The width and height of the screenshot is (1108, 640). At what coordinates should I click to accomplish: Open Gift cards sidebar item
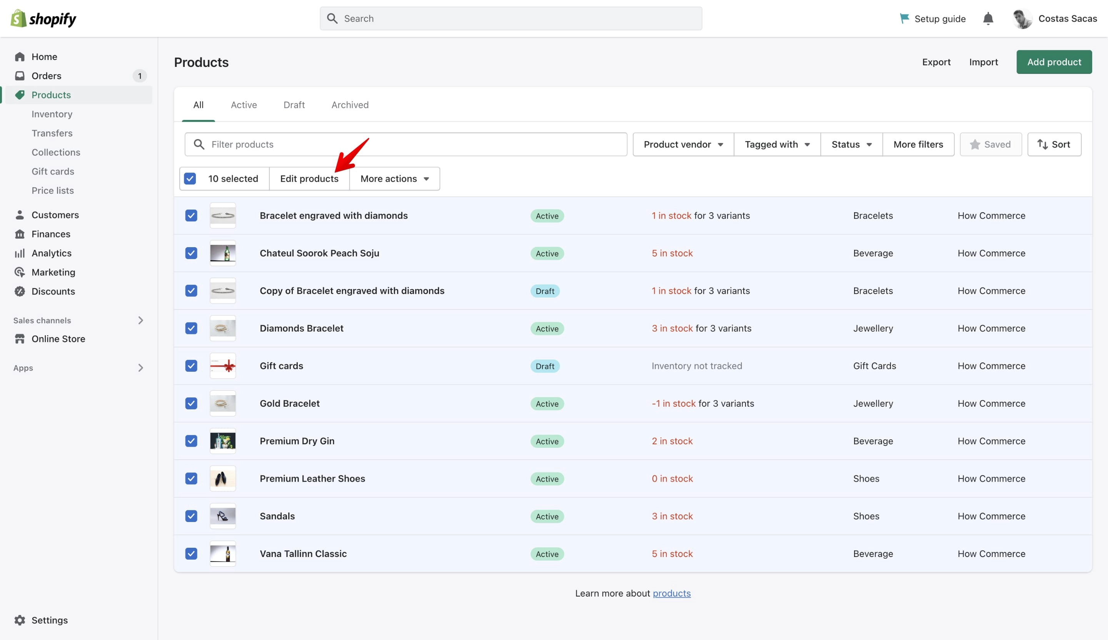click(x=53, y=171)
